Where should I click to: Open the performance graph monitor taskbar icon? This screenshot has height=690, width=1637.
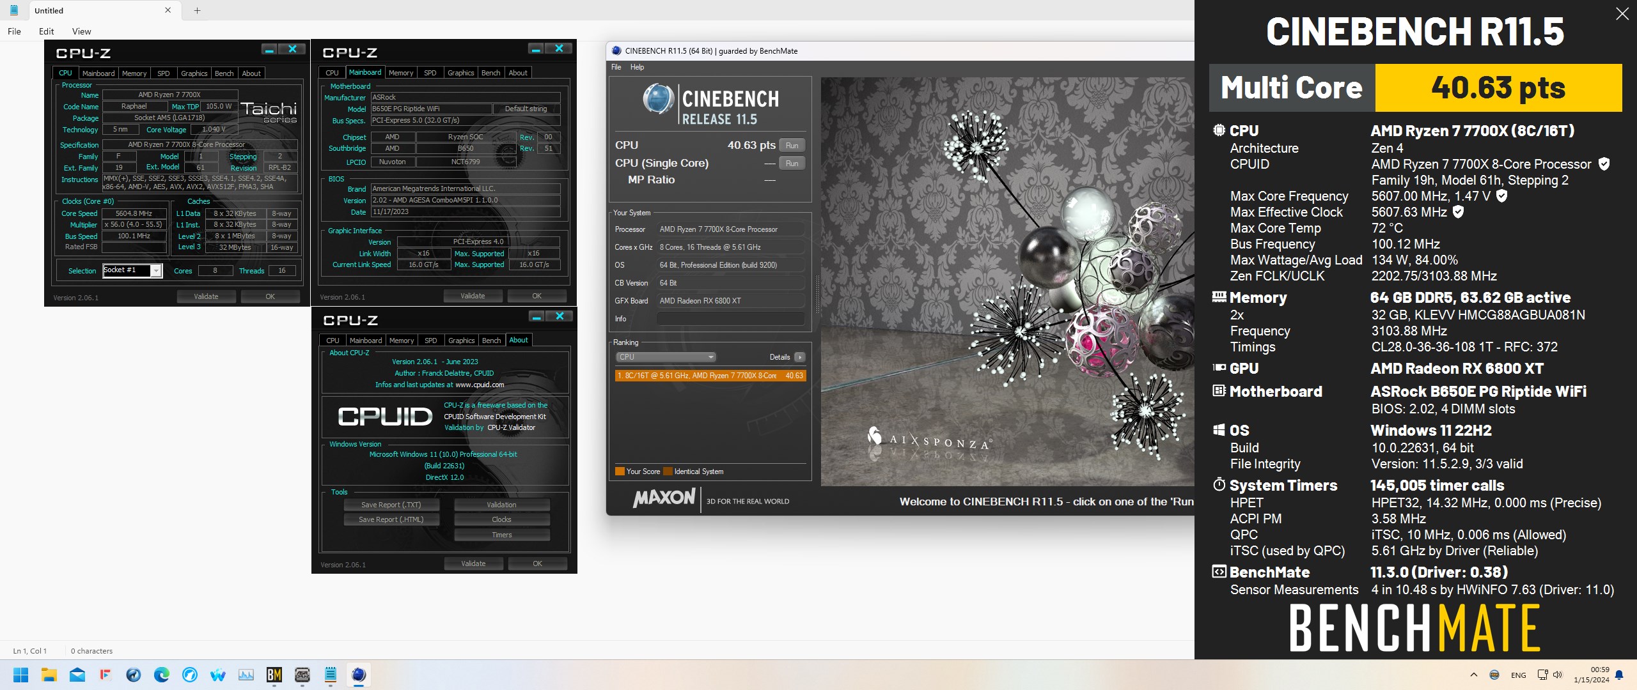[x=246, y=675]
